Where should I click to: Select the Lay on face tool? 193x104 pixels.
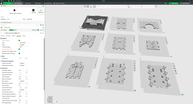tap(112, 6)
